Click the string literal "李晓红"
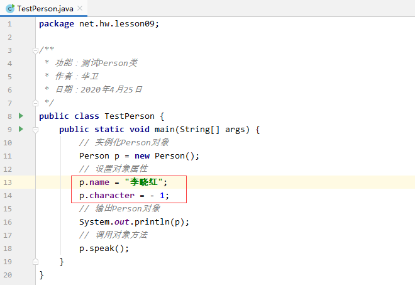The width and height of the screenshot is (415, 285). click(x=144, y=182)
